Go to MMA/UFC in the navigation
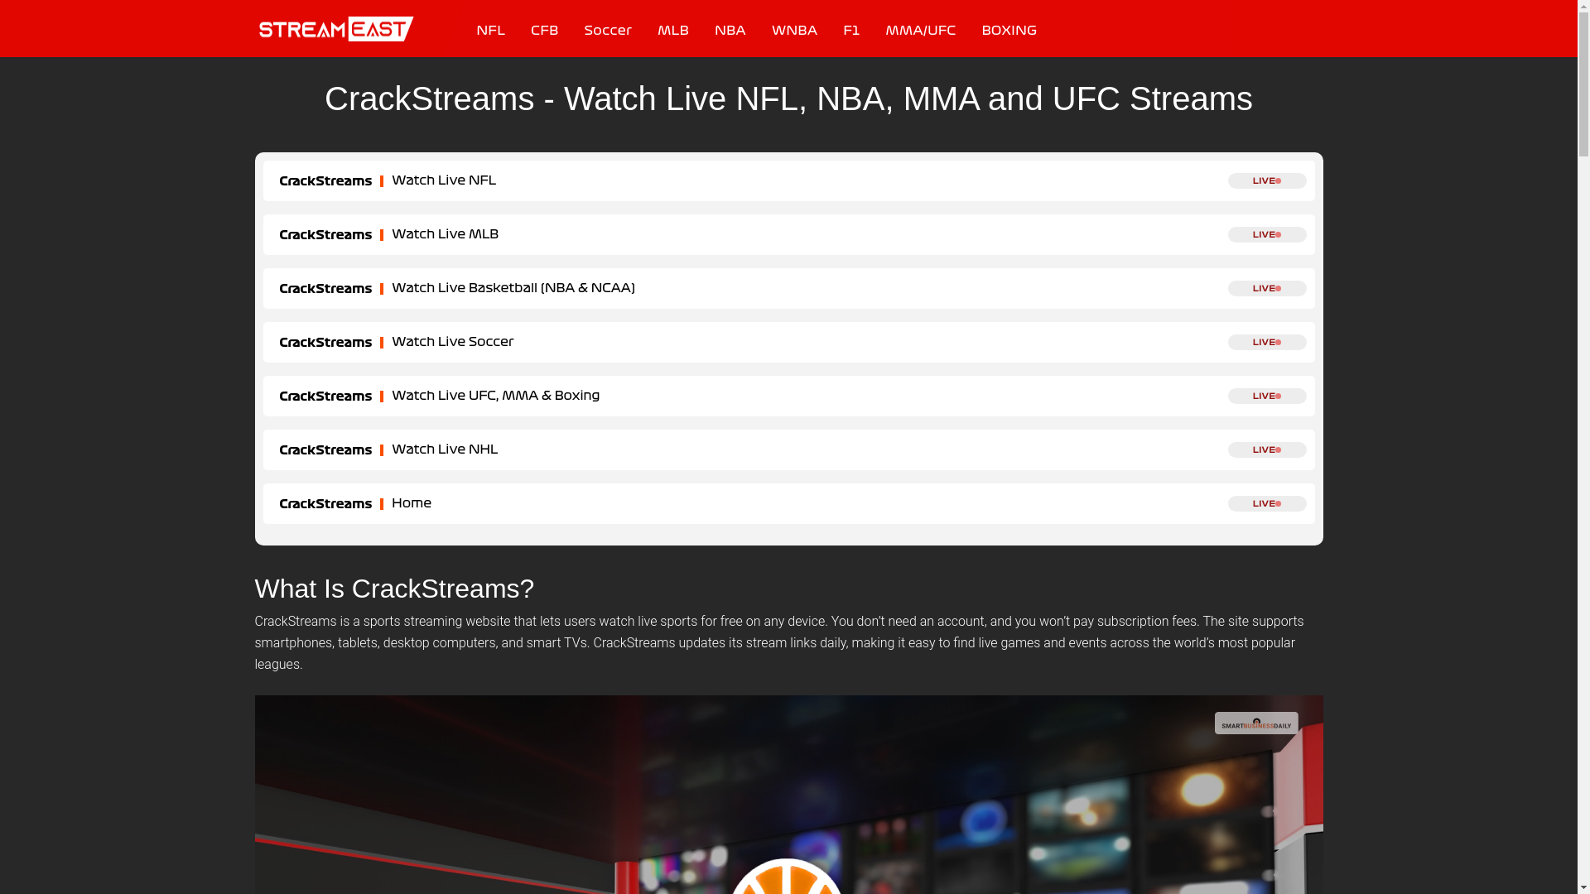 click(920, 31)
